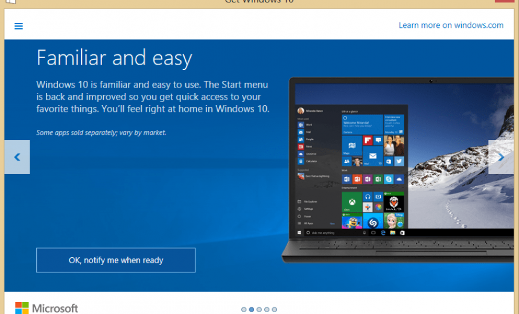Click the Twitter tile in laptop image
Image resolution: width=519 pixels, height=314 pixels.
(x=399, y=161)
